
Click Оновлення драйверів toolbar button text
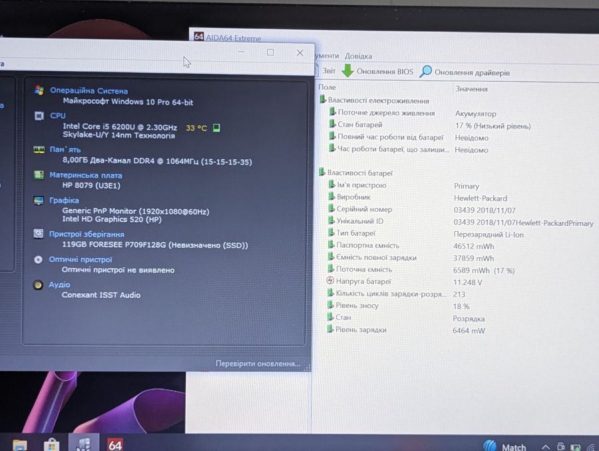click(472, 73)
